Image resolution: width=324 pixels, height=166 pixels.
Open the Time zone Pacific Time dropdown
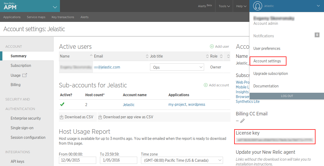click(x=182, y=160)
